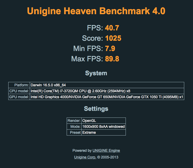Click the Unigine Heaven Benchmark 4.0 title
This screenshot has width=193, height=168.
[96, 11]
